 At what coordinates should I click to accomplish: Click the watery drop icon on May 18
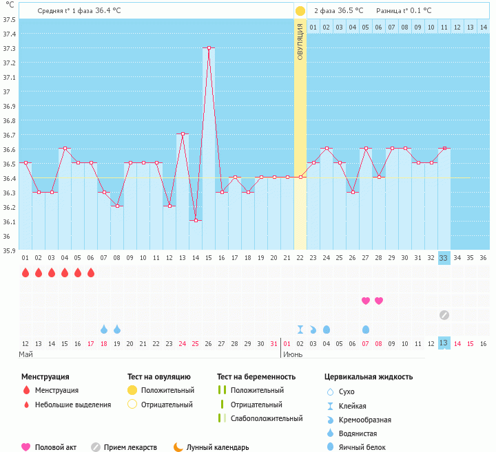pyautogui.click(x=104, y=330)
